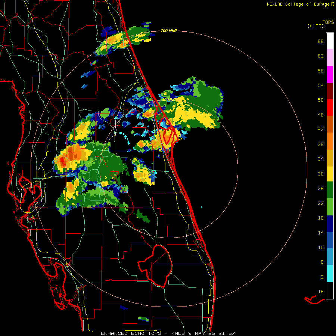This screenshot has width=336, height=336.
Task: Click the 18 legend value
Action: [x=321, y=218]
